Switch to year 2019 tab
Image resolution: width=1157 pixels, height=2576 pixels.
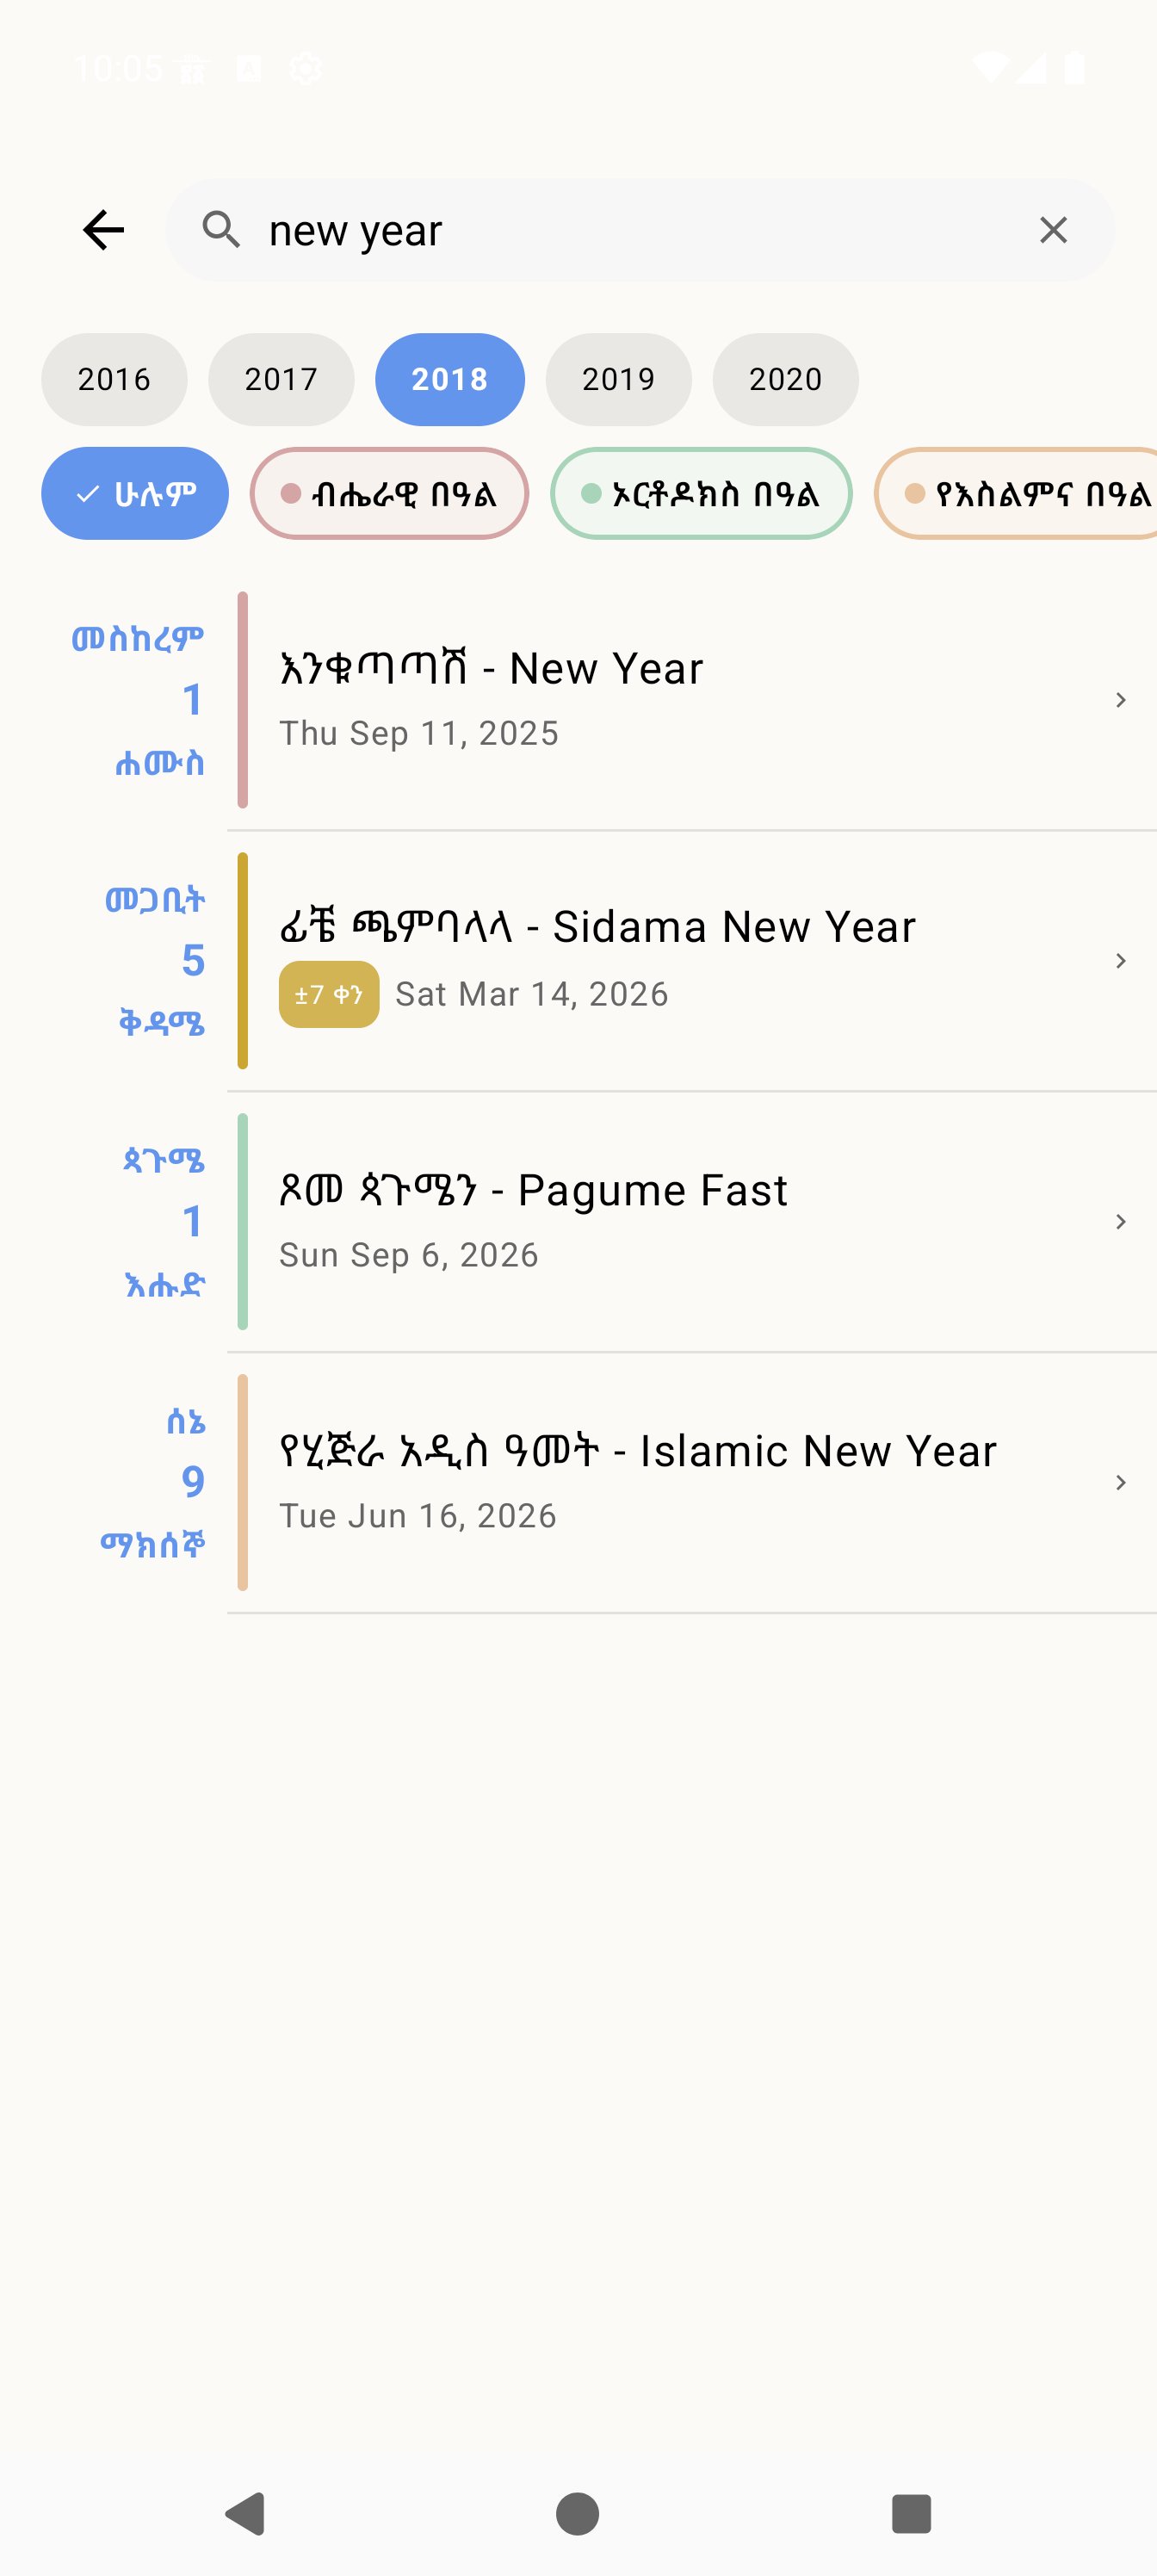[x=618, y=379]
